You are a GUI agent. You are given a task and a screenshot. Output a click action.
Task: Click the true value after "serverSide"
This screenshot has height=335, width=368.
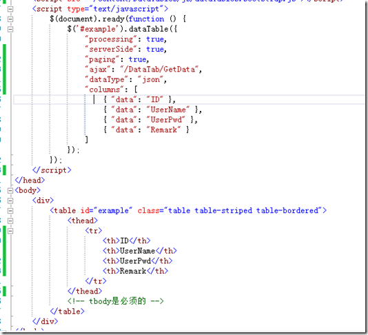pos(155,50)
